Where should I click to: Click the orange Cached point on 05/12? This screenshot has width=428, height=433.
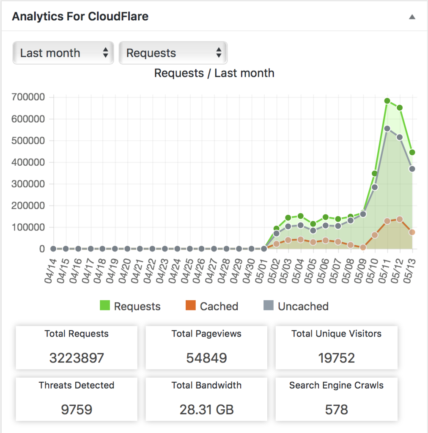point(400,219)
